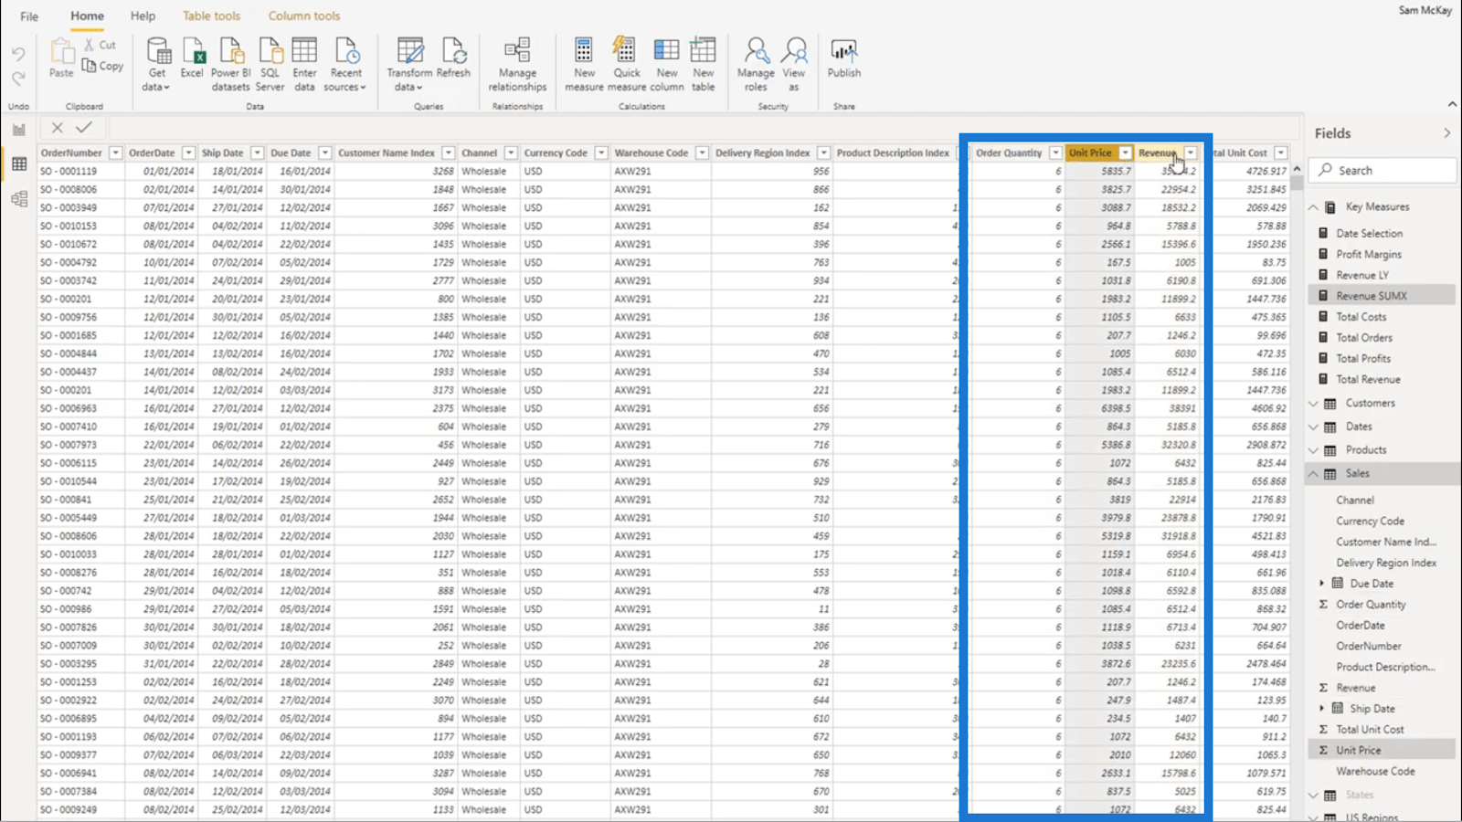The height and width of the screenshot is (822, 1462).
Task: Select the Revenue field in Sales
Action: [1355, 688]
